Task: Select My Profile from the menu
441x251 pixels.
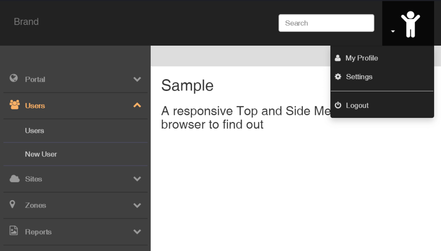Action: tap(362, 58)
